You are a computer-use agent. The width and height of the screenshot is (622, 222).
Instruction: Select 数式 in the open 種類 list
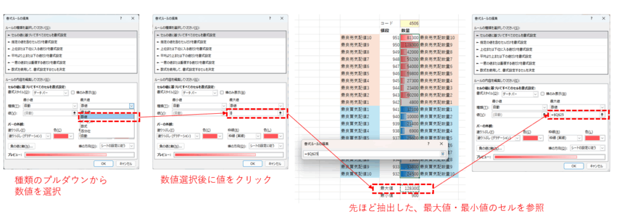point(107,126)
